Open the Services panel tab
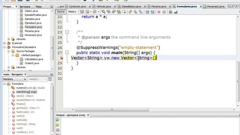Viewport: 240px width, 135px height. [x=25, y=7]
